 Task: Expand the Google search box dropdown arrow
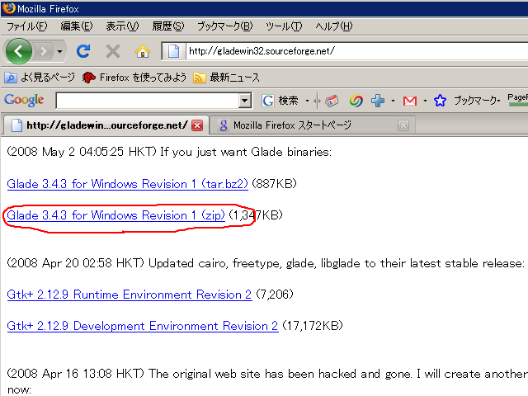(245, 101)
